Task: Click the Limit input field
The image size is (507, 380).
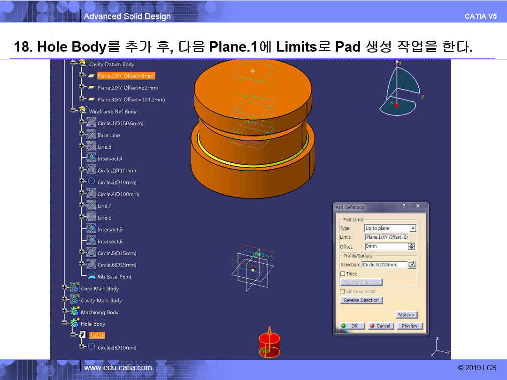Action: point(386,237)
